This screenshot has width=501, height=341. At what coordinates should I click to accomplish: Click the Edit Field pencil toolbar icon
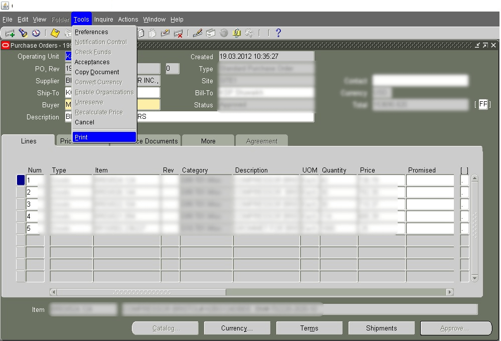pyautogui.click(x=197, y=32)
